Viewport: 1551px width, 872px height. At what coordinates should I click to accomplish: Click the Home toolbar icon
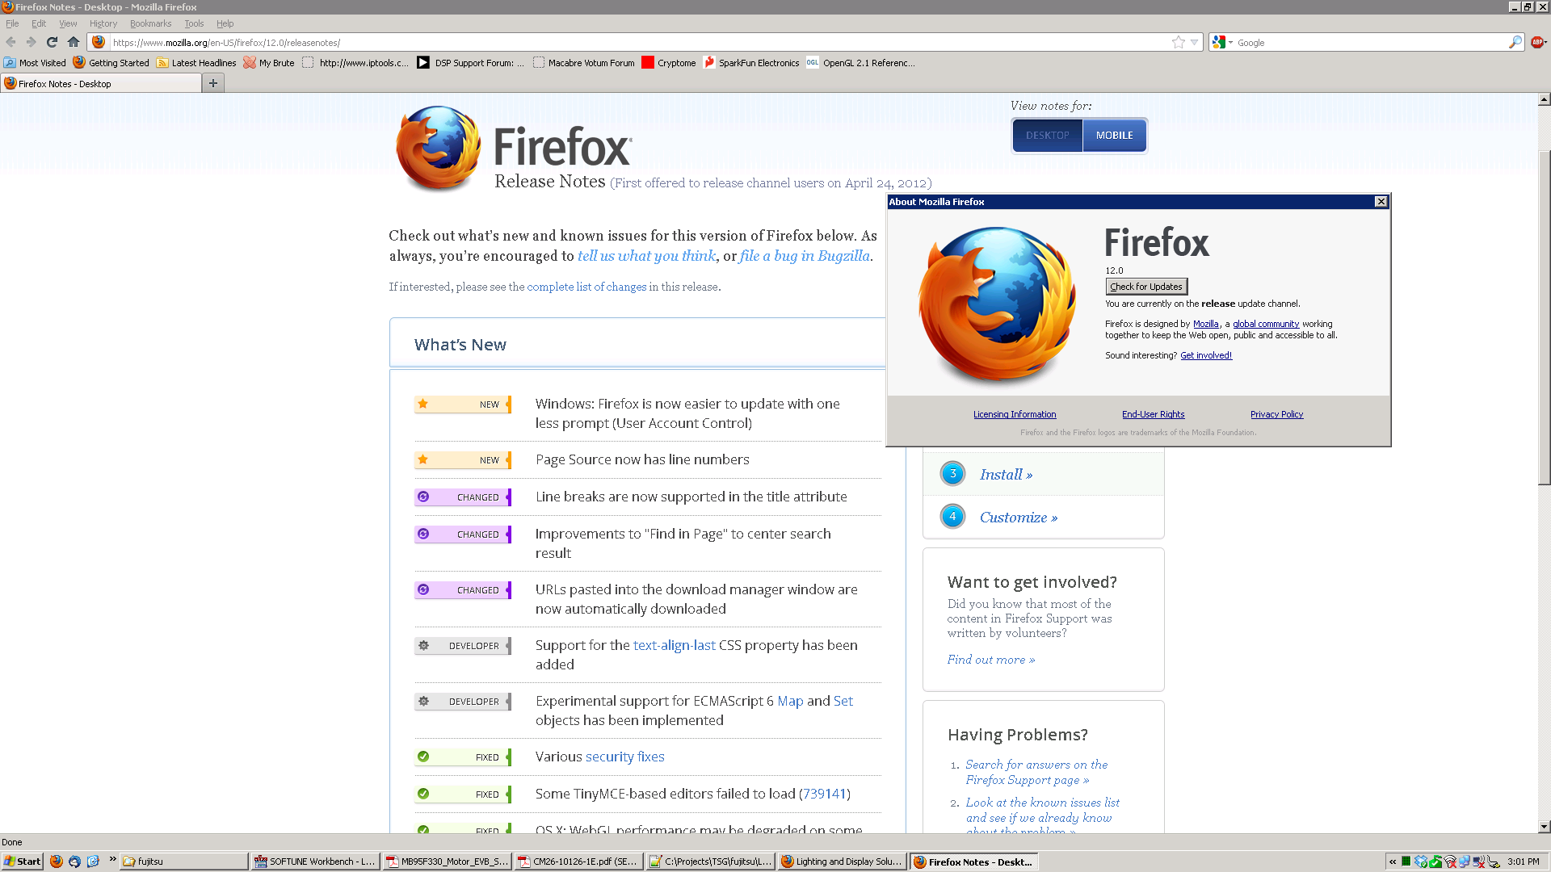pyautogui.click(x=74, y=42)
